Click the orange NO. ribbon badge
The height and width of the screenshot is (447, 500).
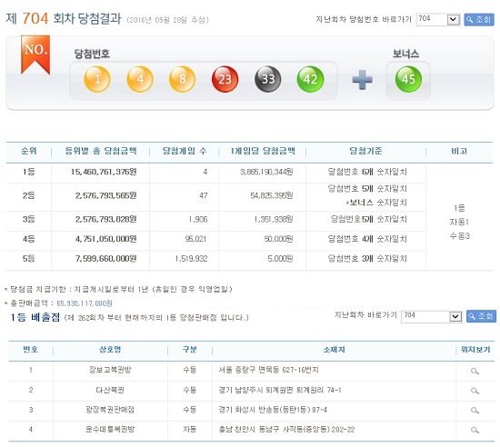click(x=35, y=55)
